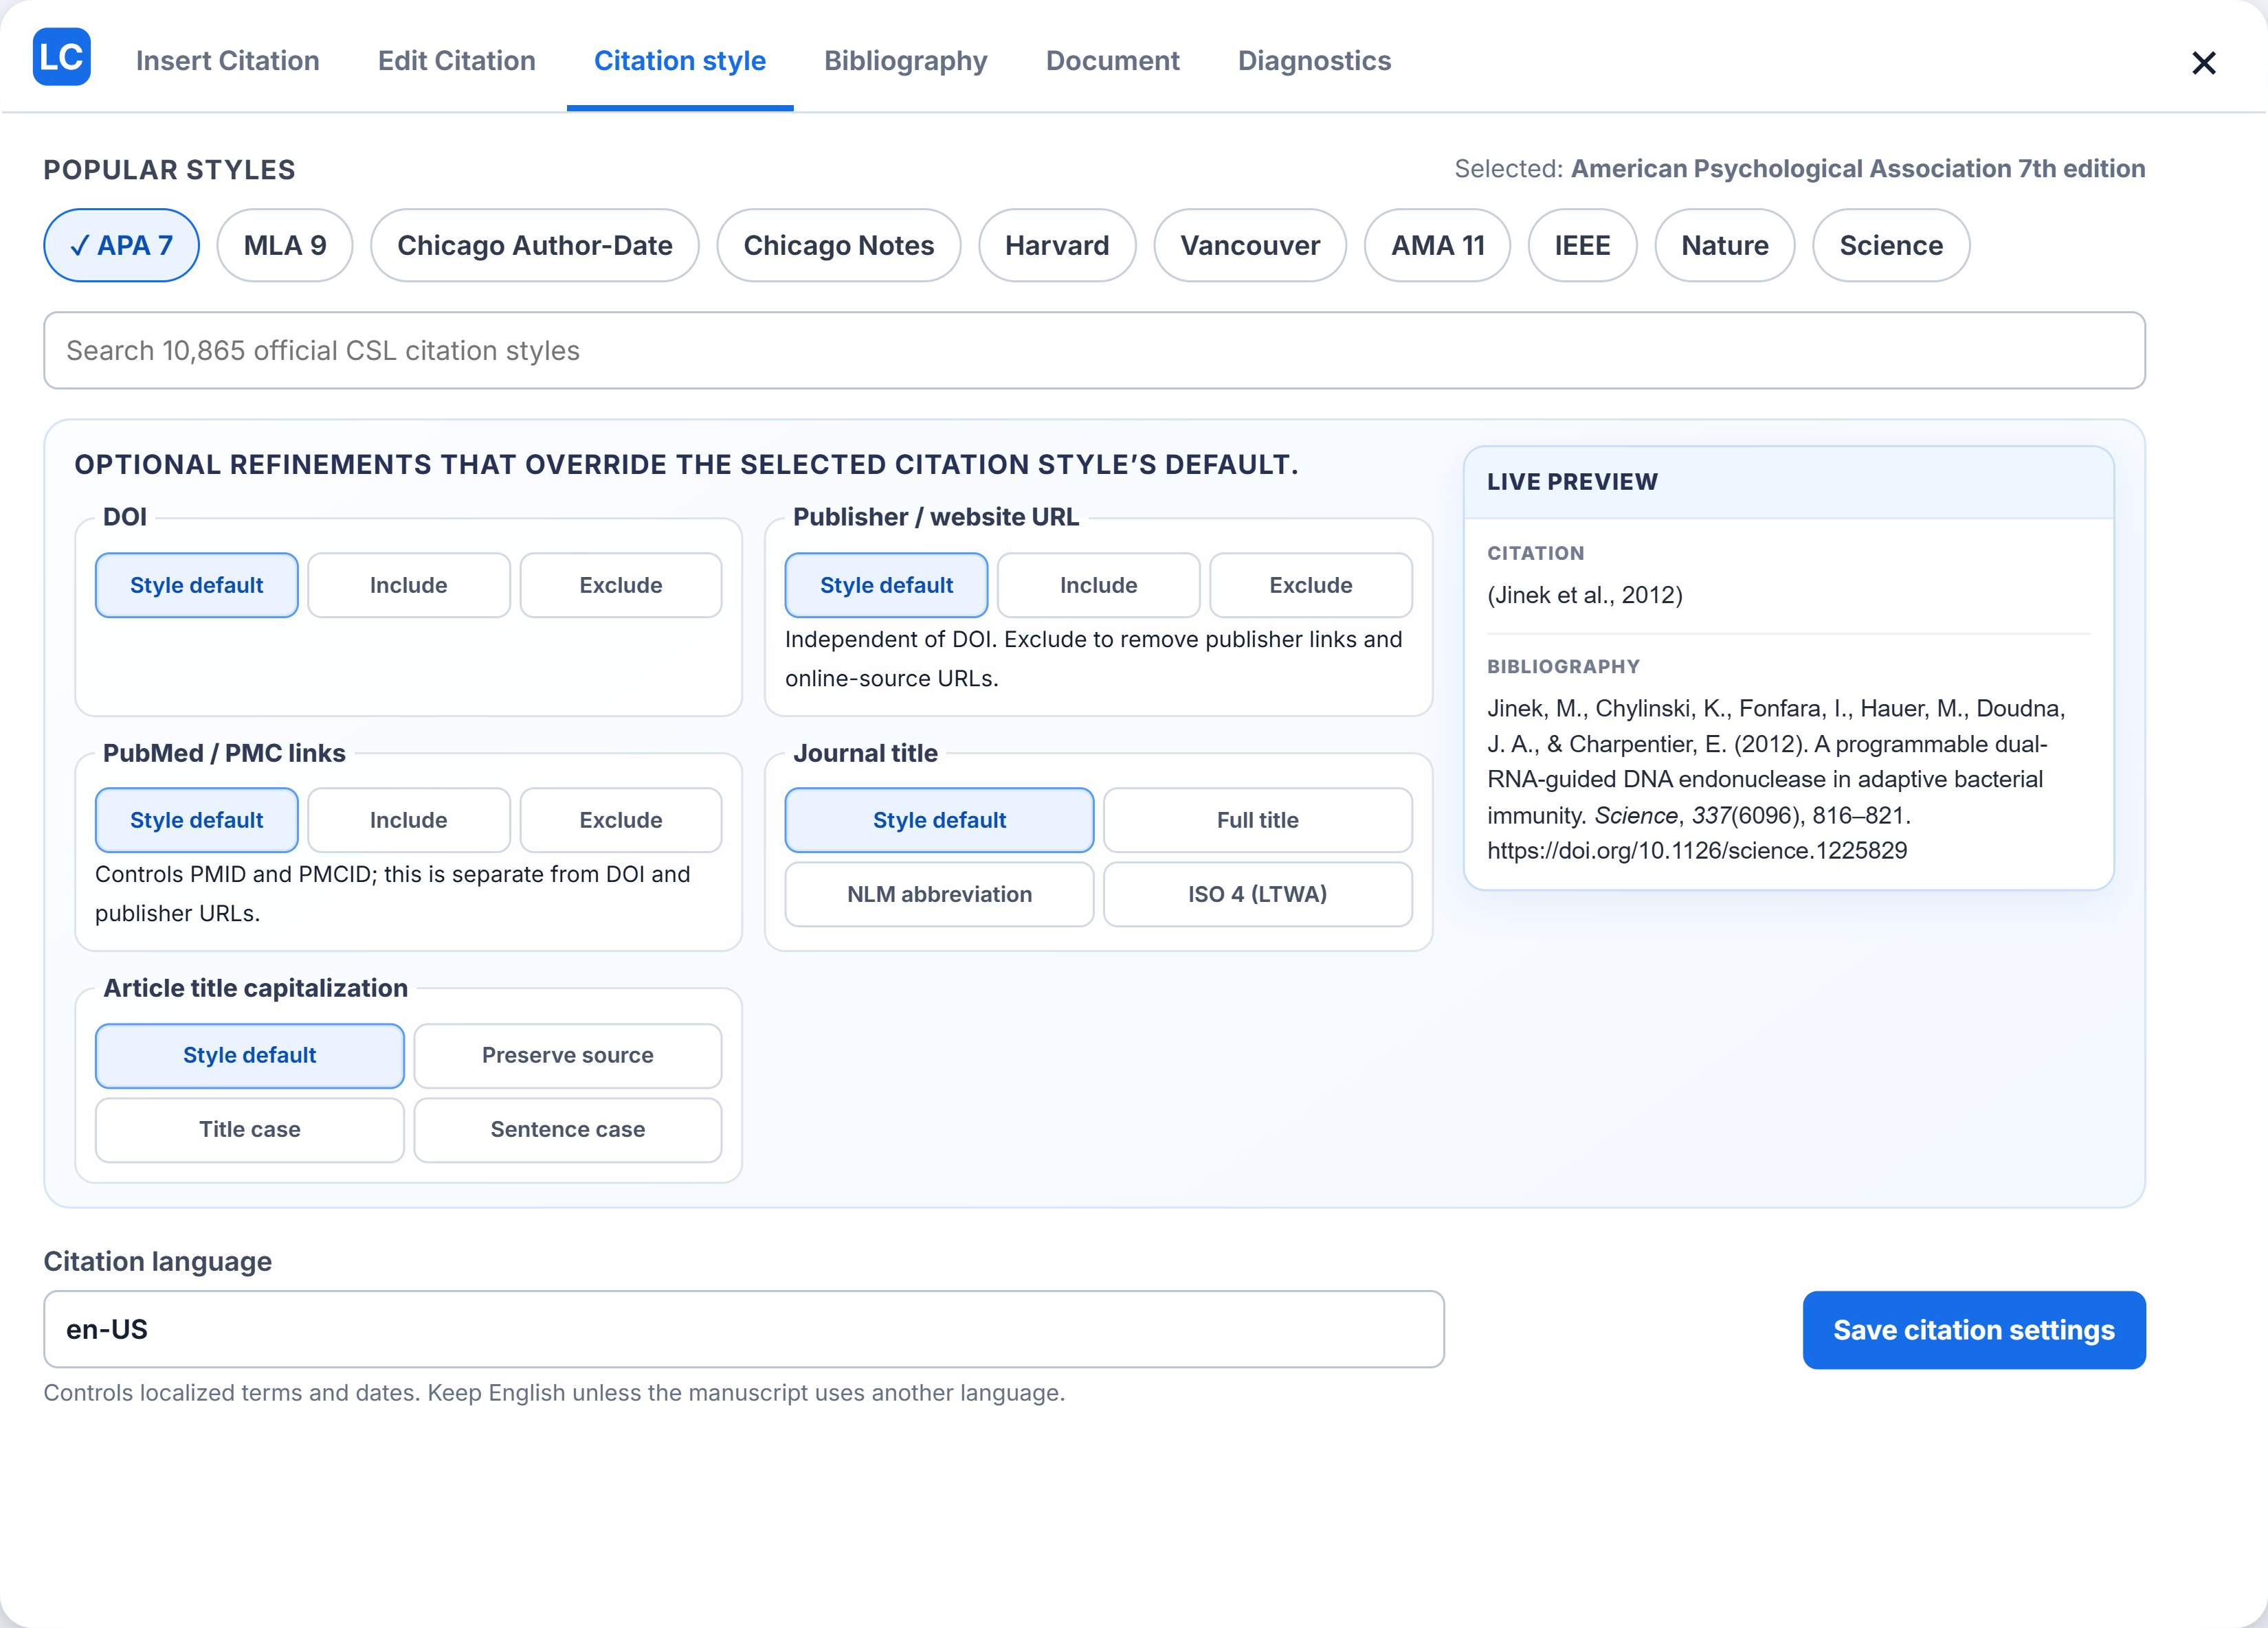
Task: Click the POPULAR STYLES heading
Action: click(x=169, y=170)
